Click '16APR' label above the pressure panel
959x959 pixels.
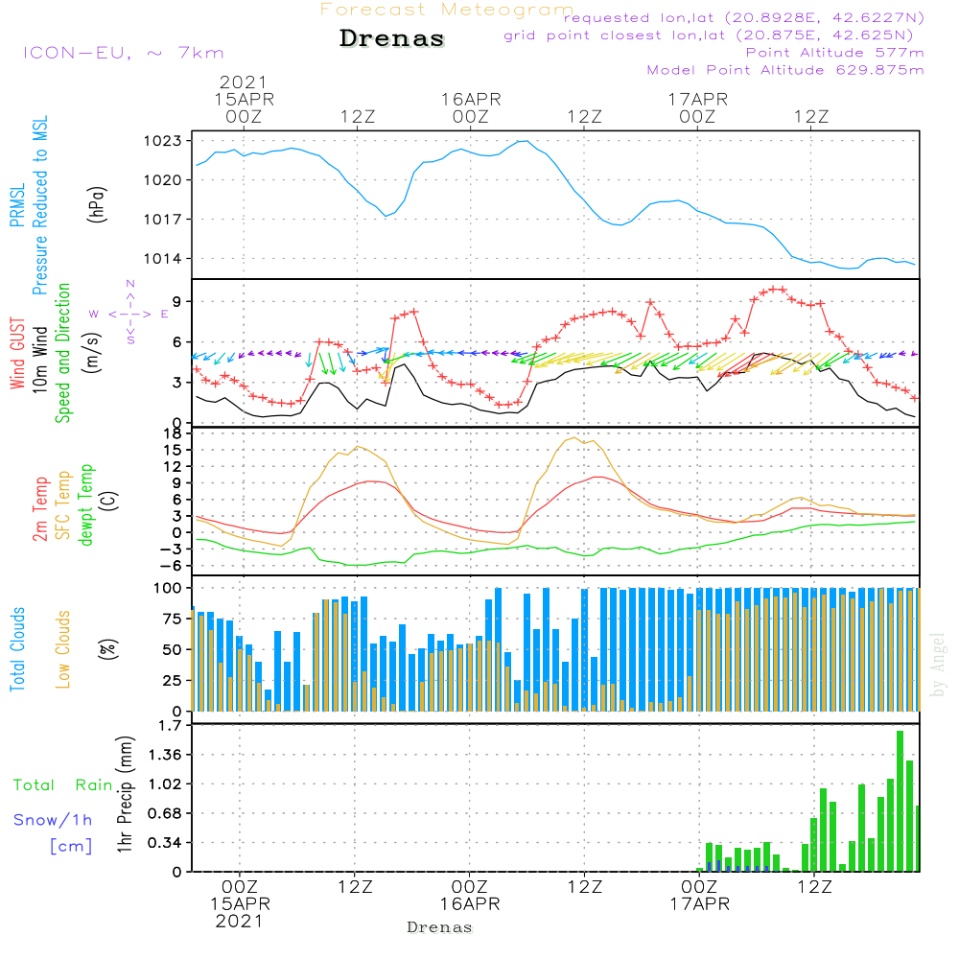pos(471,100)
